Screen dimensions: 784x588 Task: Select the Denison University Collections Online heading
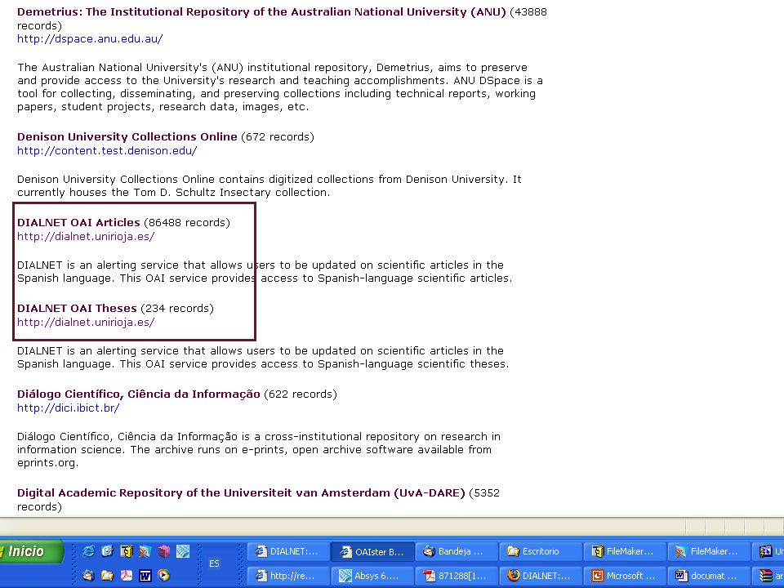point(127,137)
